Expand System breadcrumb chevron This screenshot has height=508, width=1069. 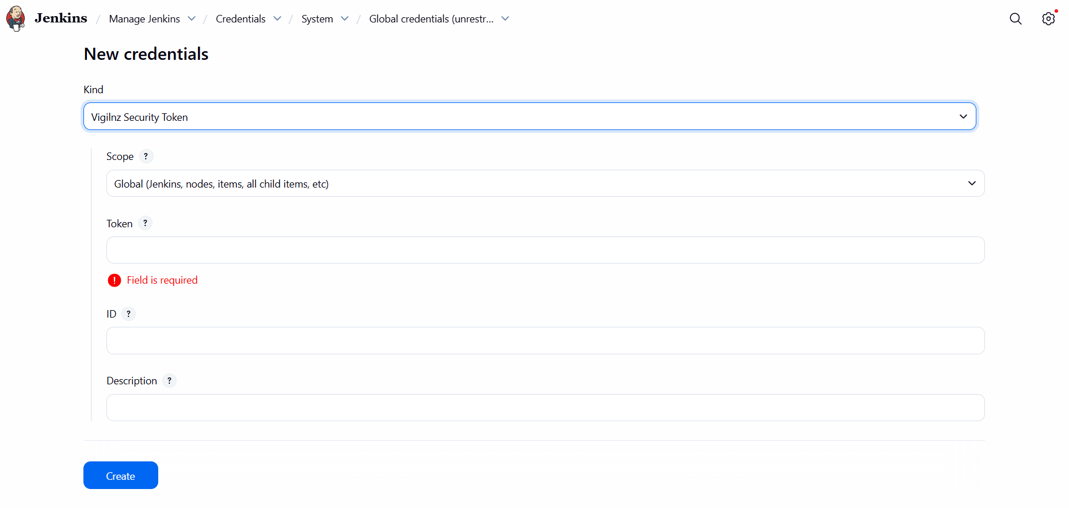tap(345, 18)
